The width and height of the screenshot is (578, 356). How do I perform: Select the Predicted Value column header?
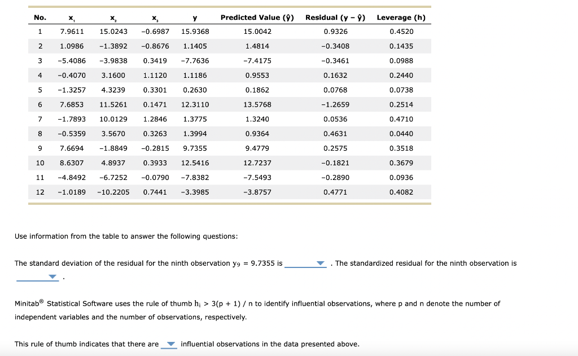(257, 17)
